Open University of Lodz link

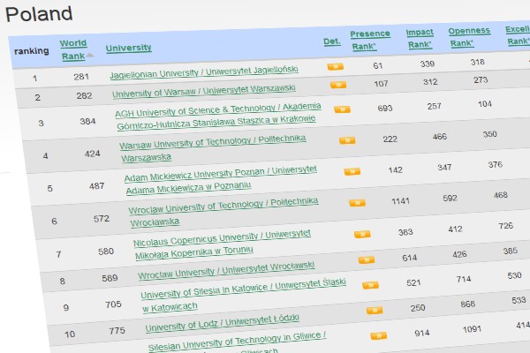coord(222,323)
